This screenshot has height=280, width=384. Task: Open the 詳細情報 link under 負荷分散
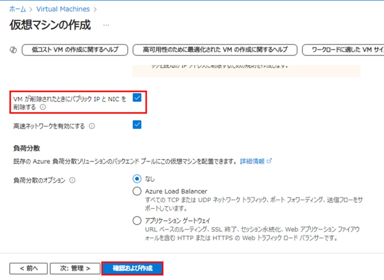tap(252, 161)
